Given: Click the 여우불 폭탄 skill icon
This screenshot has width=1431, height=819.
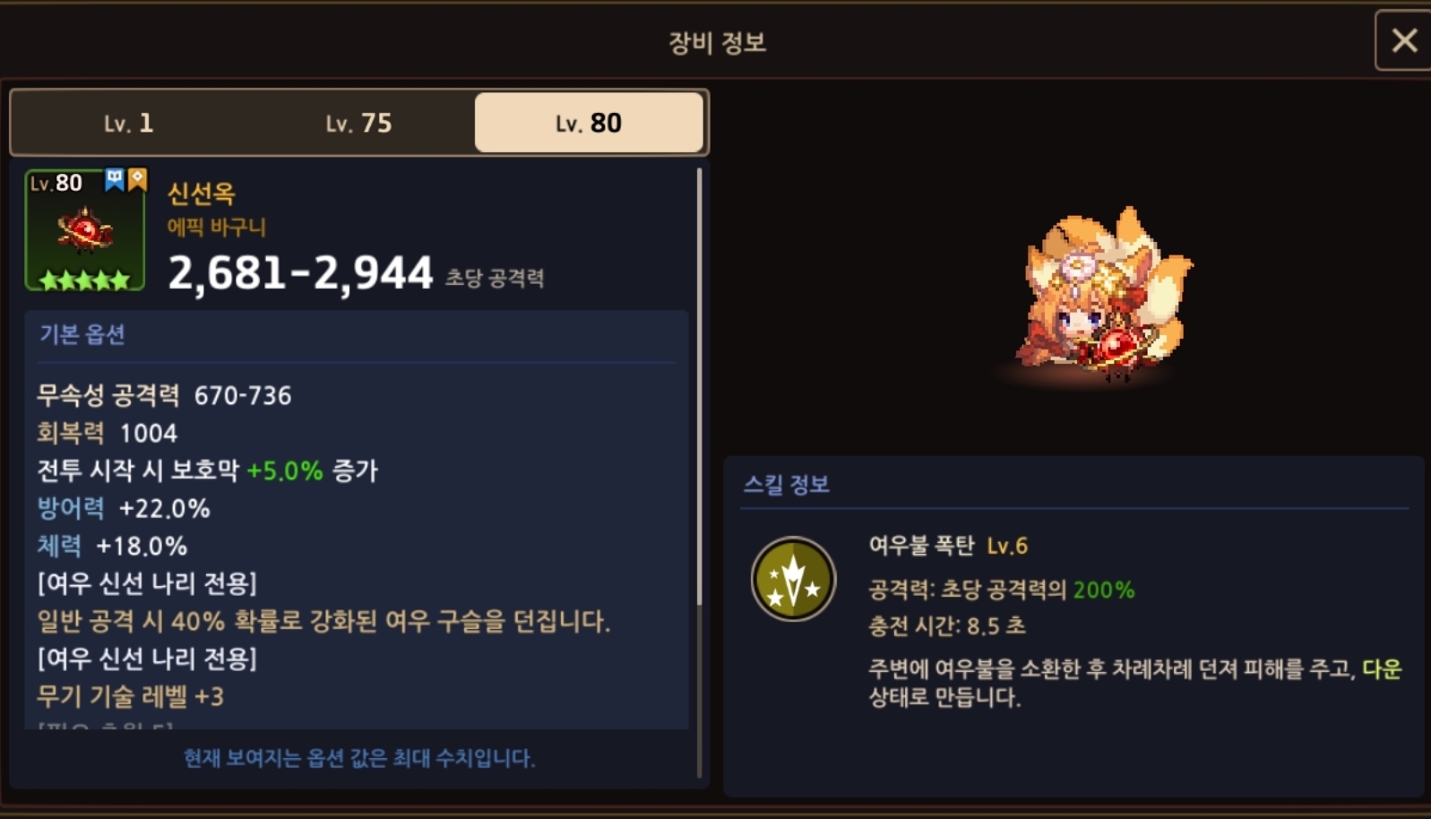Looking at the screenshot, I should tap(793, 580).
